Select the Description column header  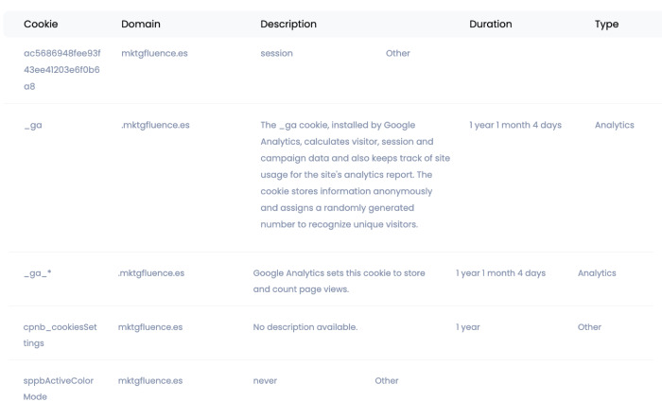point(288,24)
